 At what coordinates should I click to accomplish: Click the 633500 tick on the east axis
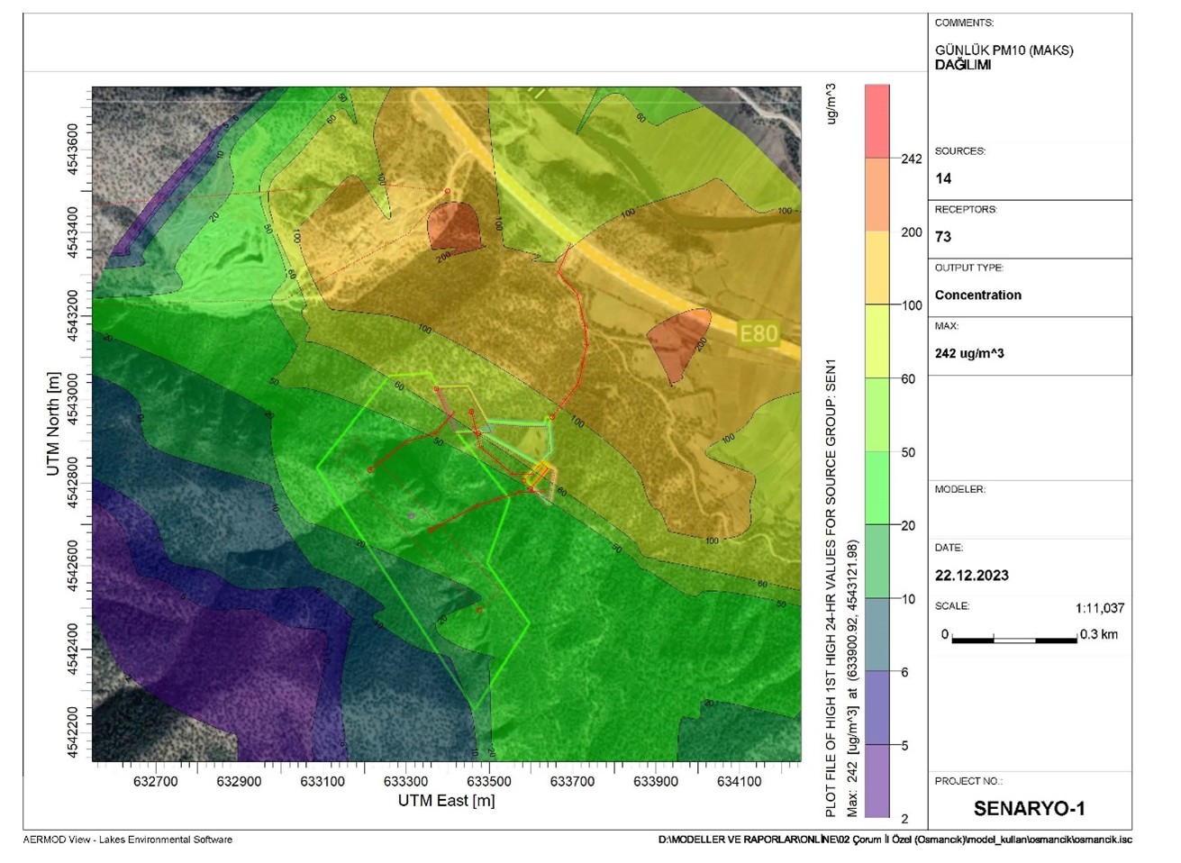tap(489, 782)
